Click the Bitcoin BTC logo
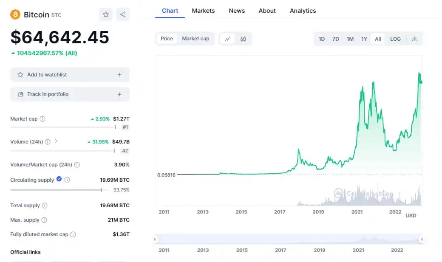 click(16, 14)
